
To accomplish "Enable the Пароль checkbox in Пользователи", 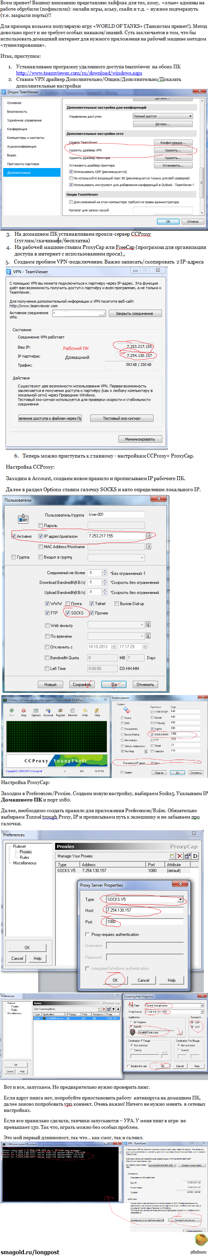I will (41, 525).
